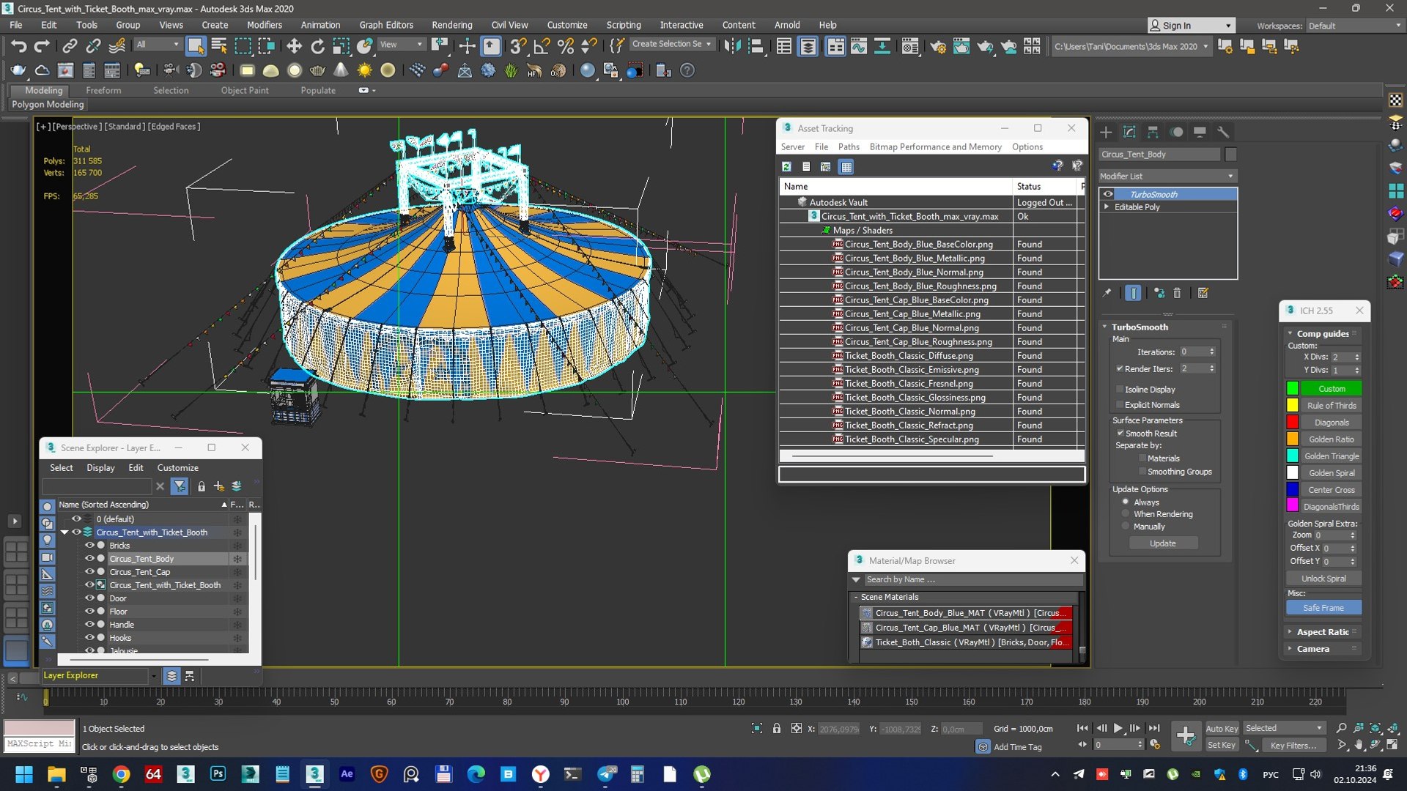Click the Play Animation button
Image resolution: width=1407 pixels, height=791 pixels.
tap(1118, 728)
